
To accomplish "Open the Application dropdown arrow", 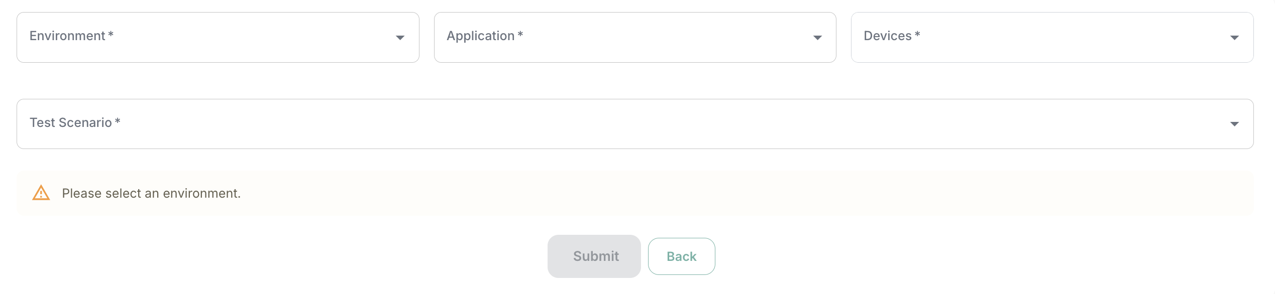I will click(x=817, y=38).
